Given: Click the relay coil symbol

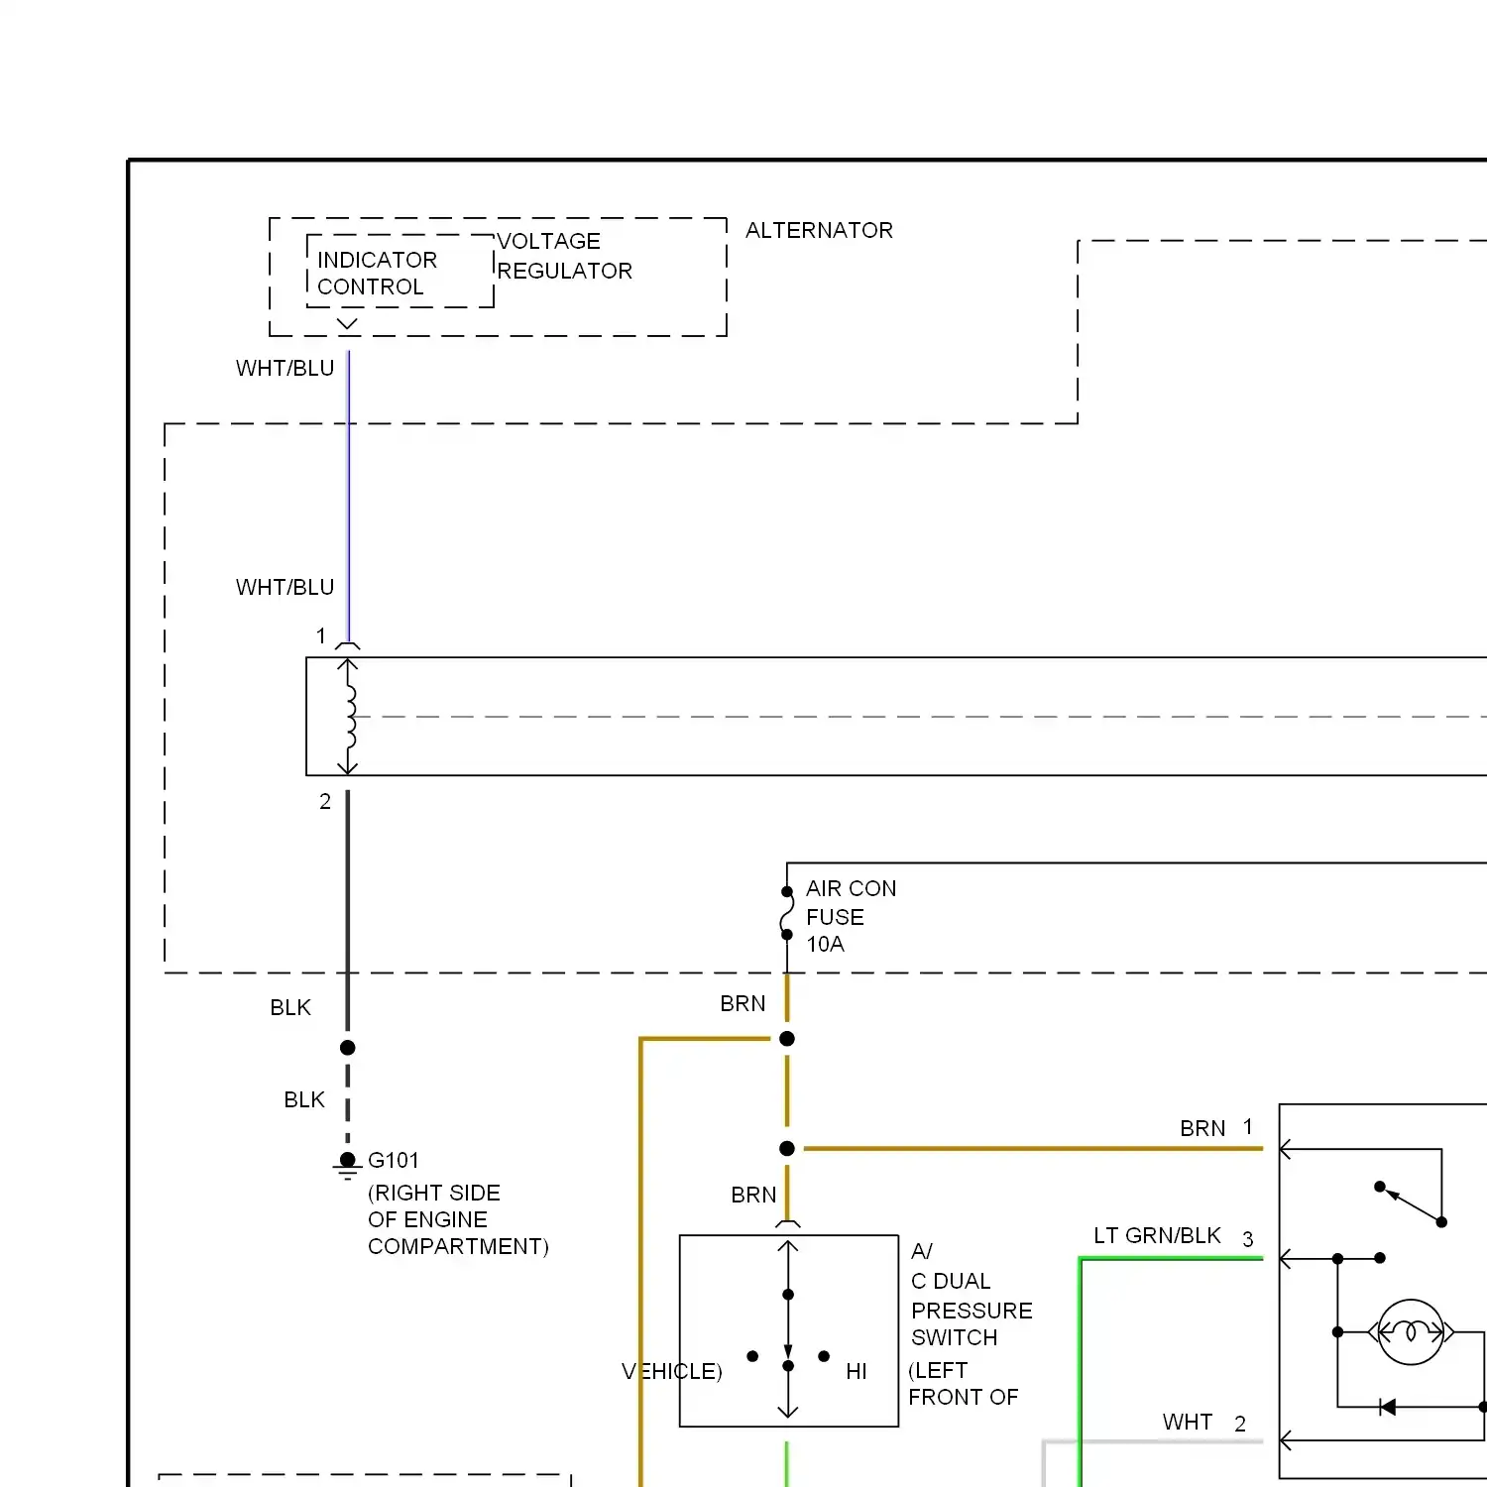Looking at the screenshot, I should (348, 717).
